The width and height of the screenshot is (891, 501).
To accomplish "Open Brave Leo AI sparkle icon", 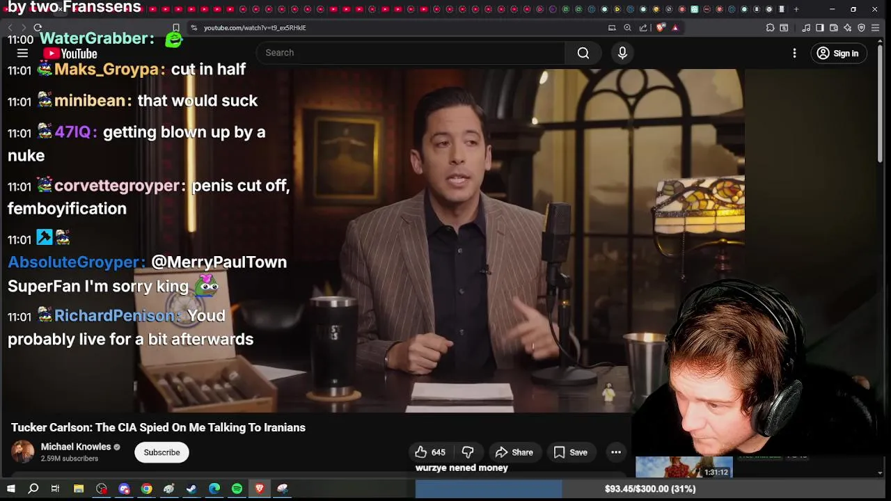I will click(x=847, y=28).
